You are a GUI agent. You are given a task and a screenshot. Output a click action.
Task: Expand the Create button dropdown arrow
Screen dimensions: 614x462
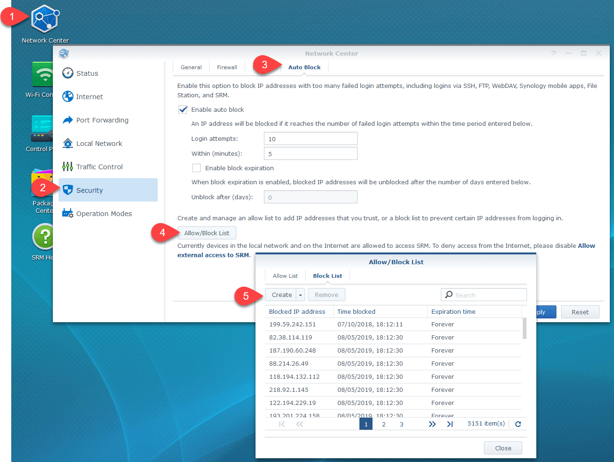pos(300,295)
